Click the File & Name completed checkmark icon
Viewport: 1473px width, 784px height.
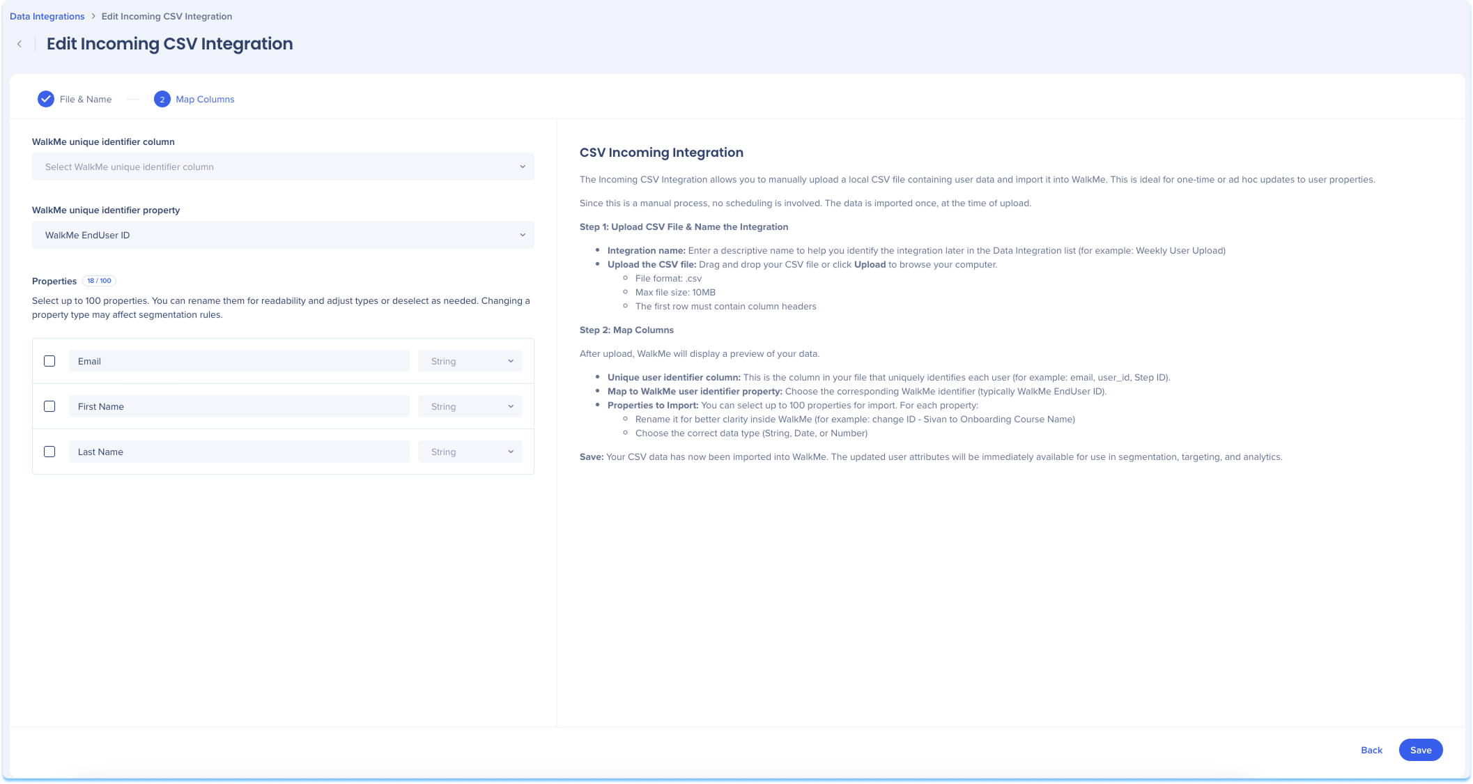coord(46,99)
